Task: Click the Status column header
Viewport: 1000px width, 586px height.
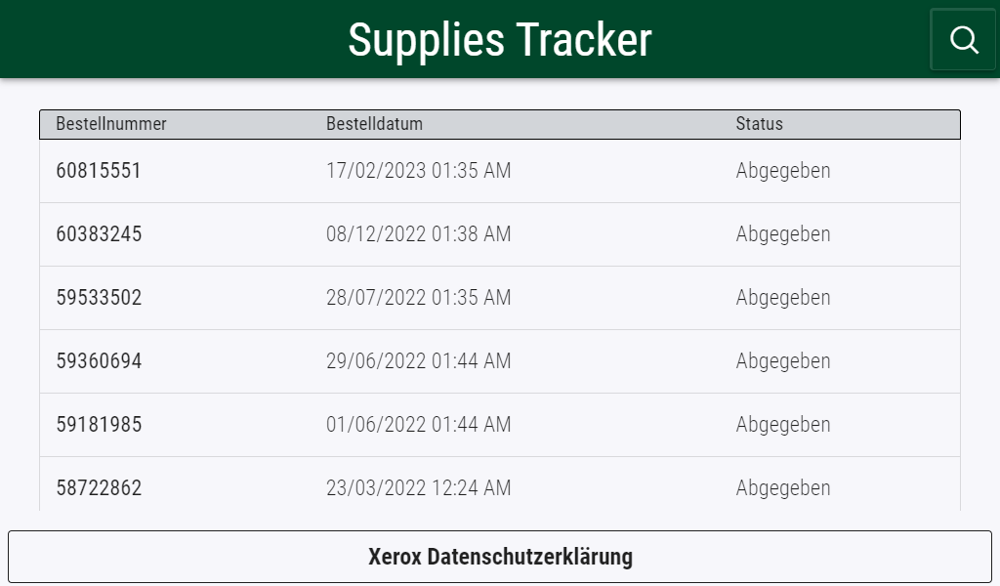Action: pos(759,124)
